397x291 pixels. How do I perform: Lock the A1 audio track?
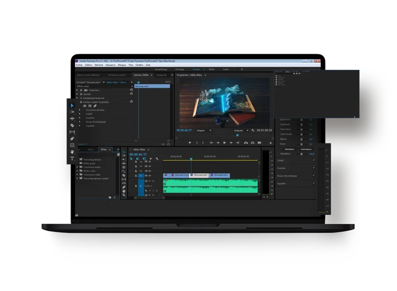tap(136, 186)
